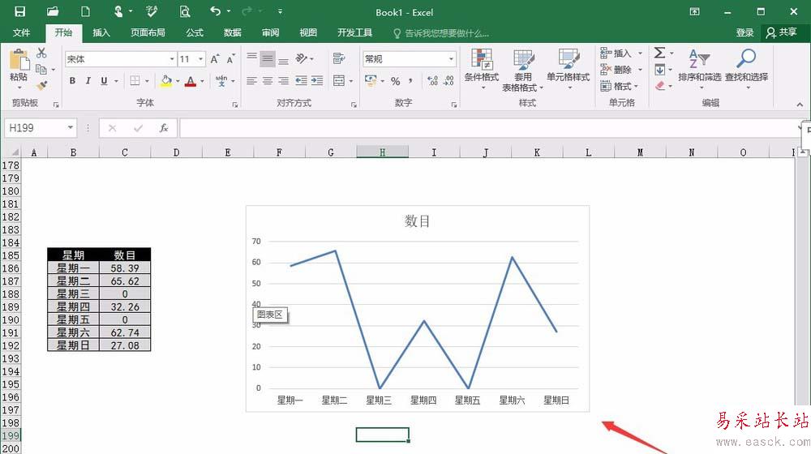The image size is (811, 454).
Task: Increase indent icon
Action: point(317,80)
